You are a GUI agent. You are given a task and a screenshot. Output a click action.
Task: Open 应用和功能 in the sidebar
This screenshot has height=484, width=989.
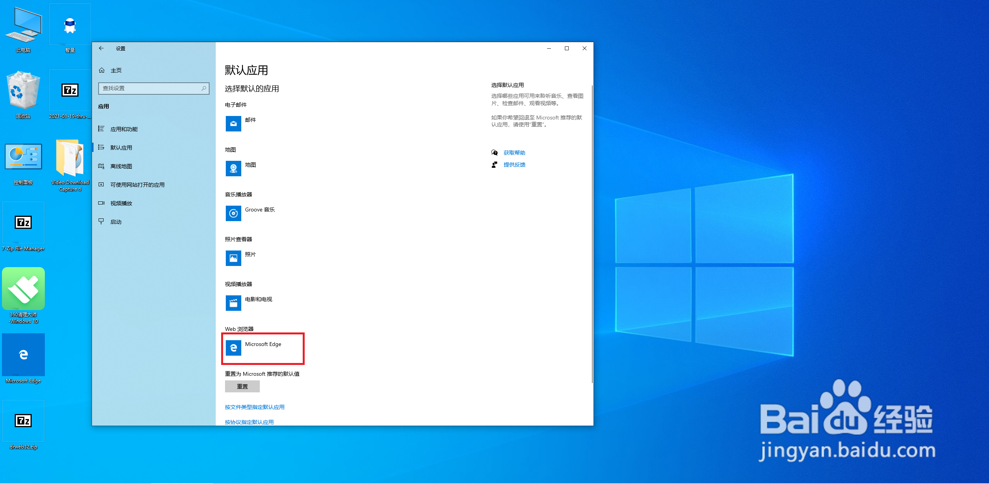[124, 129]
